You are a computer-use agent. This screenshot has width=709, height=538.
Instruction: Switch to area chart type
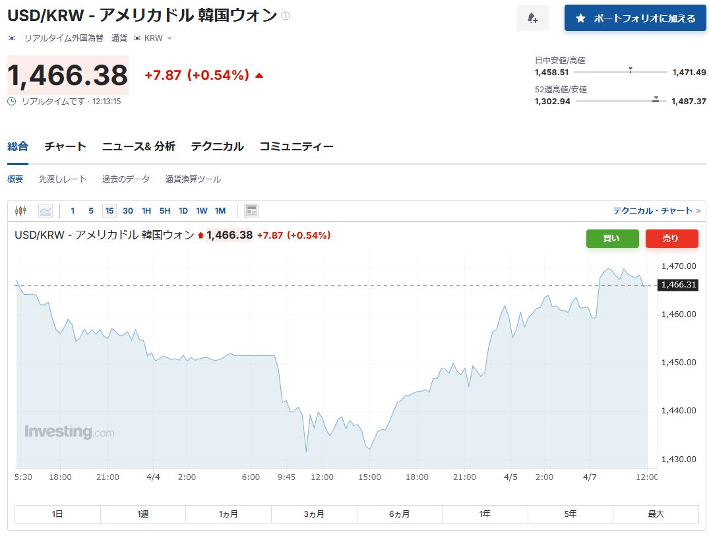pyautogui.click(x=45, y=211)
